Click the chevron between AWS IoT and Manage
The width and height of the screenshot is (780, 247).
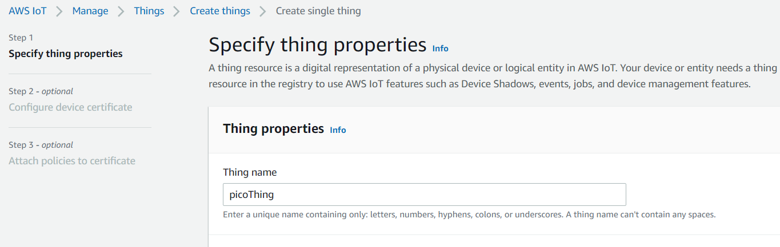pos(59,11)
